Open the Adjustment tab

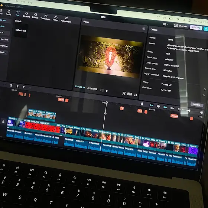point(66,20)
